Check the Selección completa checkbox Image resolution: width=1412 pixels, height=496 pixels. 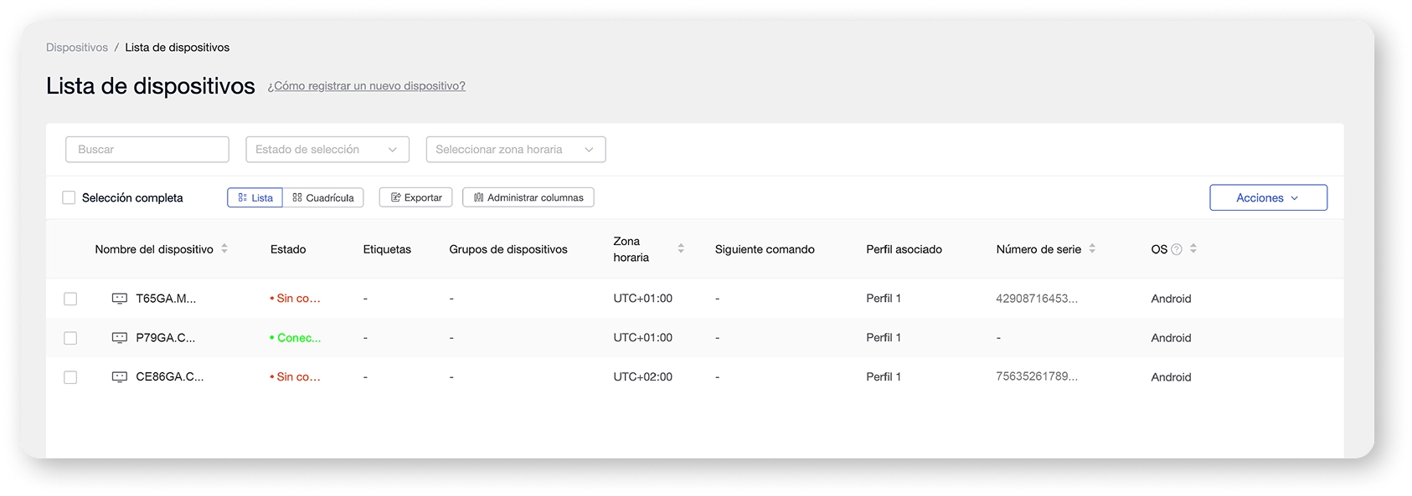[x=69, y=198]
